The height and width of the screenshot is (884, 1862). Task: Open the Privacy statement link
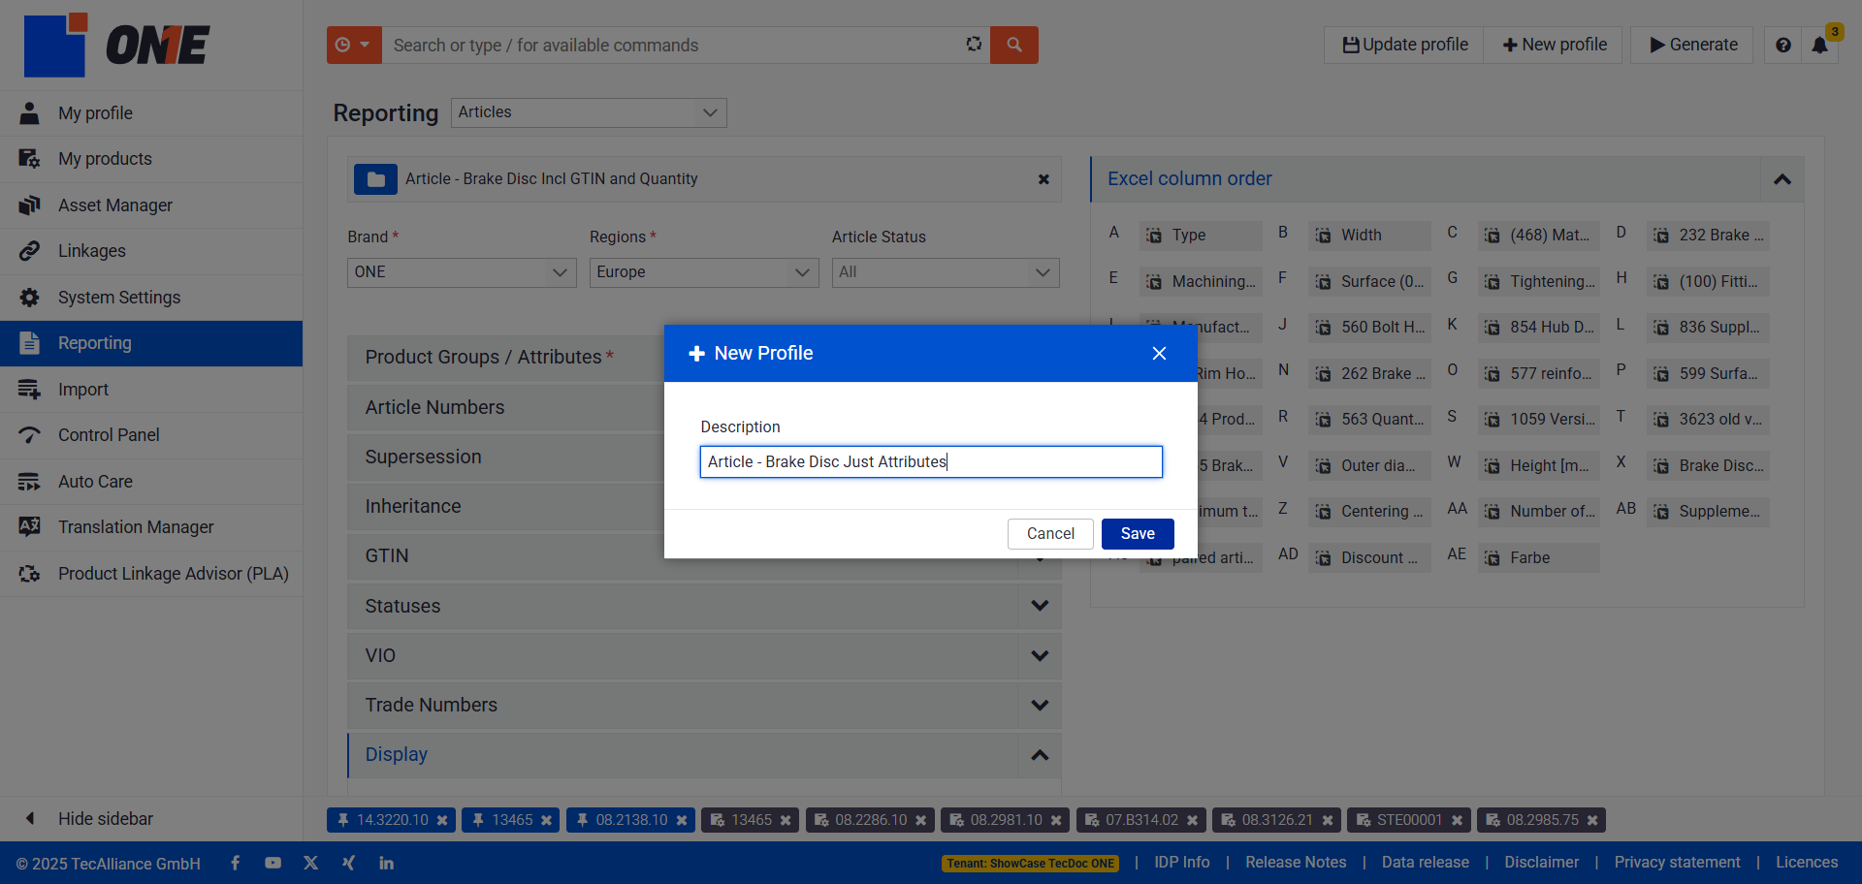[1677, 863]
